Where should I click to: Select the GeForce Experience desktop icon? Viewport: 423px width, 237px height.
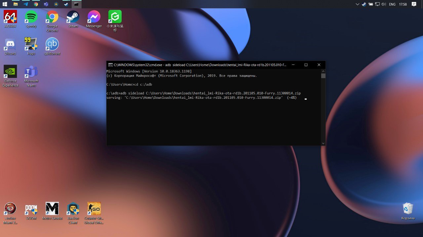(x=10, y=76)
